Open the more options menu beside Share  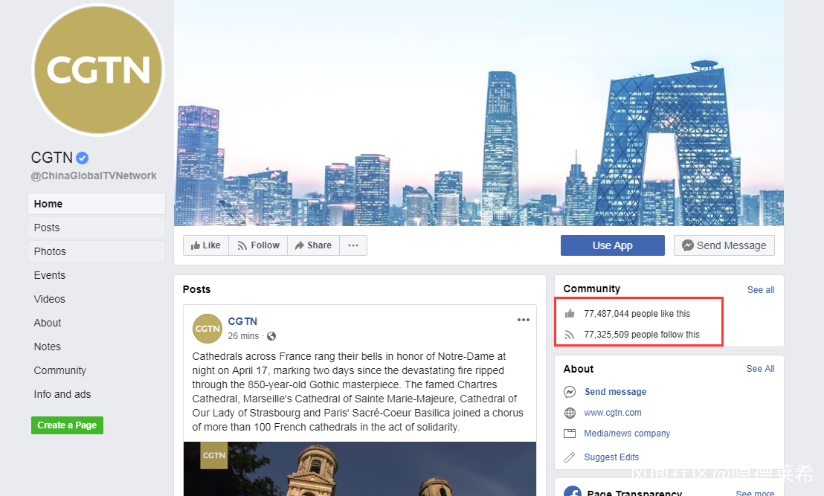pos(353,245)
